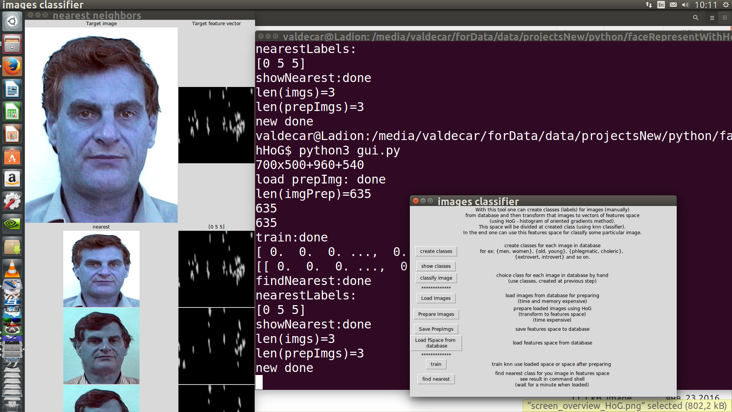Open LibreOffice Writer from the dock
The width and height of the screenshot is (732, 412).
coord(12,90)
